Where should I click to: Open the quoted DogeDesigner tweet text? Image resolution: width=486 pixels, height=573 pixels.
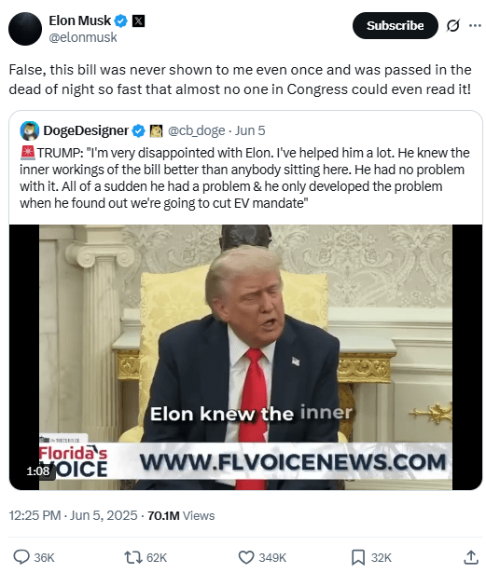point(244,178)
